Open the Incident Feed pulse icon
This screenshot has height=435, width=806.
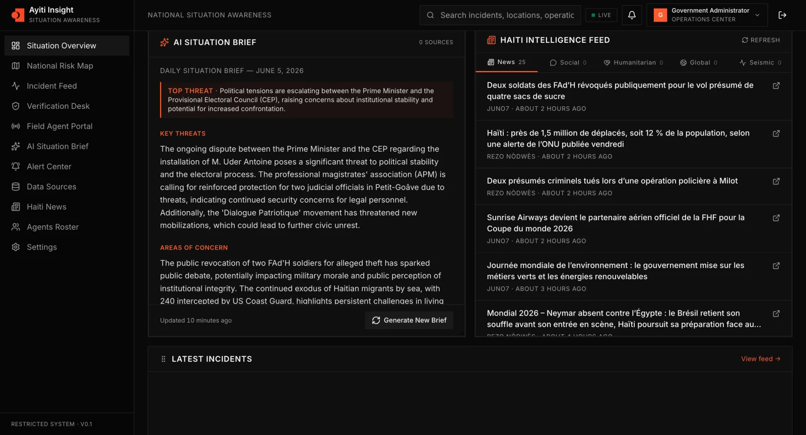[x=16, y=86]
